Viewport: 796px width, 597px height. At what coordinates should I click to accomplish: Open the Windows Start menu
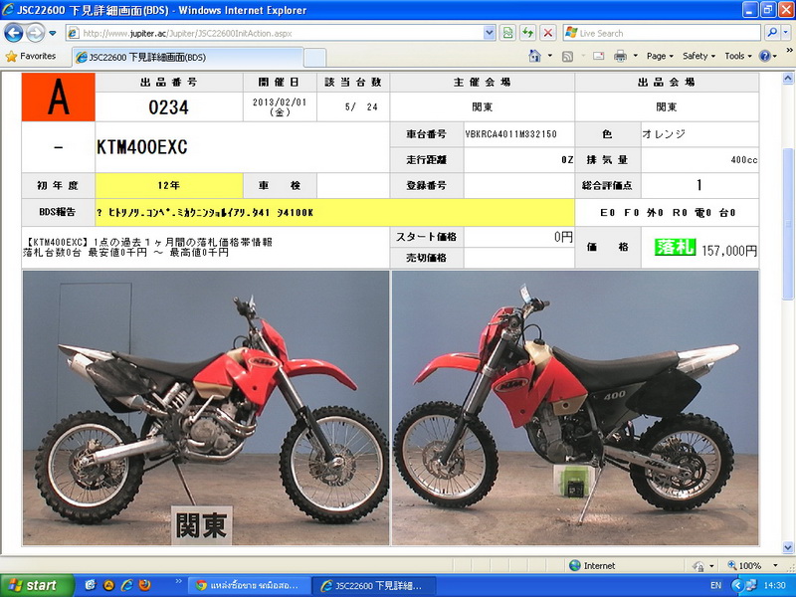point(37,585)
